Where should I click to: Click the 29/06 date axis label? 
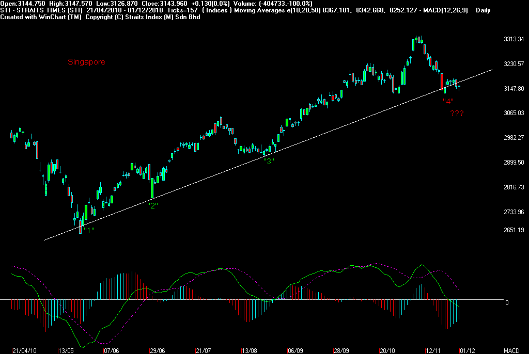(x=158, y=350)
